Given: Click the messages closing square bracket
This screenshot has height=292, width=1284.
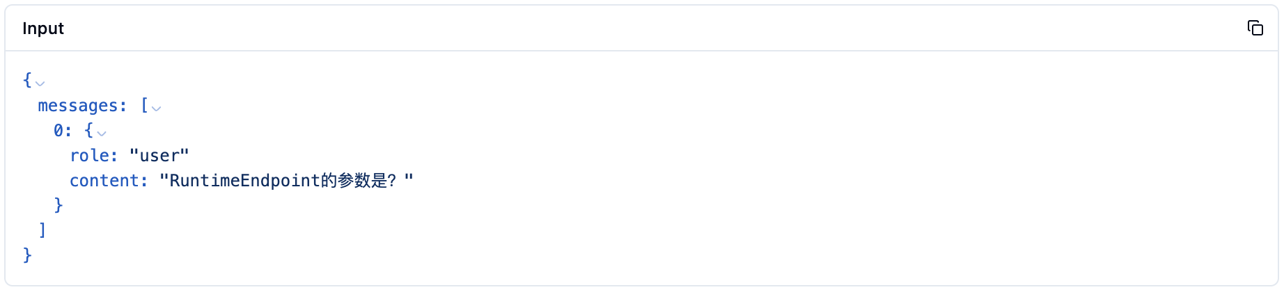Looking at the screenshot, I should pos(42,230).
